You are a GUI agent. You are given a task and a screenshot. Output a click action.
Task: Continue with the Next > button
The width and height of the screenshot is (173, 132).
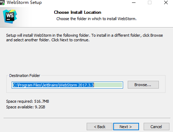point(126,127)
